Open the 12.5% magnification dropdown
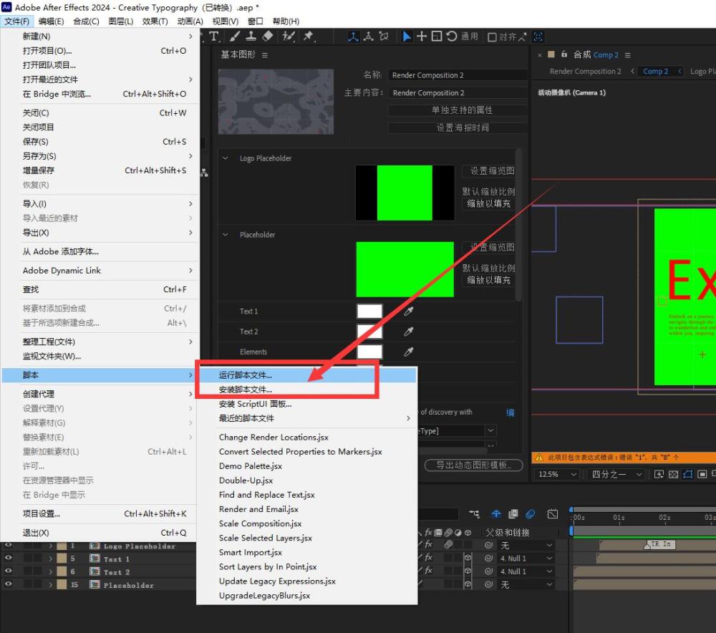 (x=556, y=475)
